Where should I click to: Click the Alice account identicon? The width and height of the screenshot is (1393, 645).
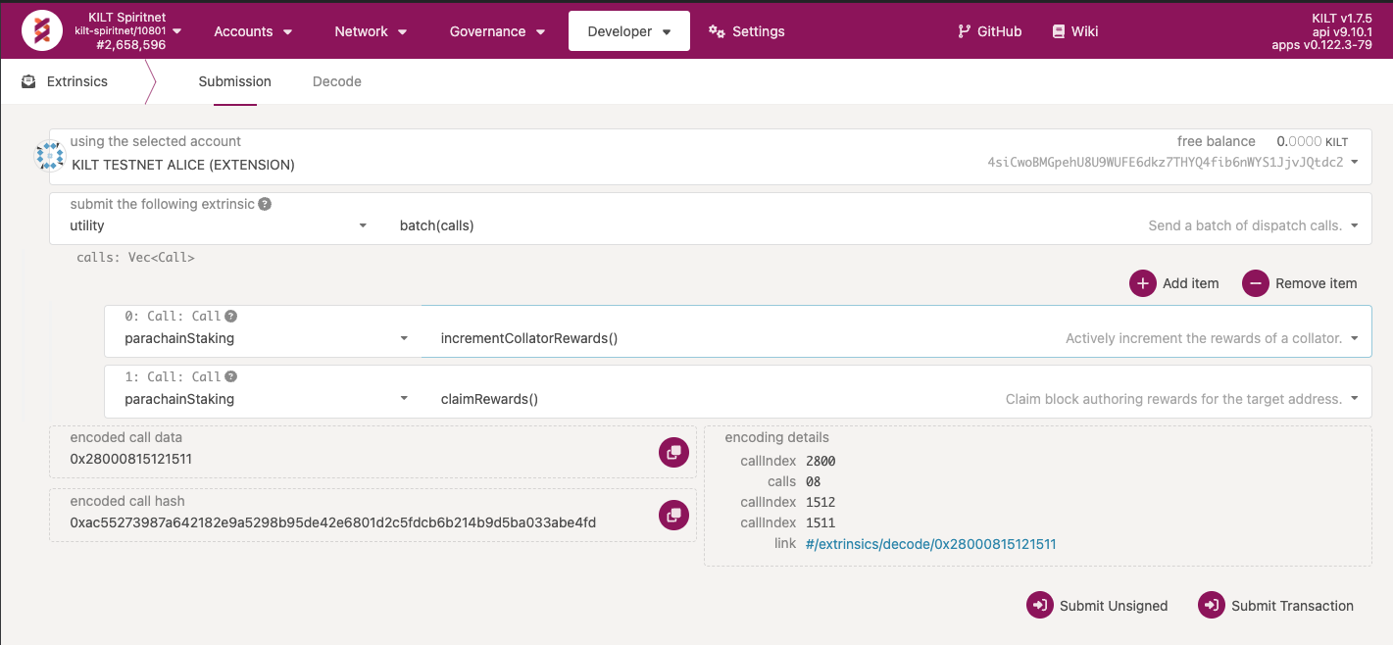50,156
